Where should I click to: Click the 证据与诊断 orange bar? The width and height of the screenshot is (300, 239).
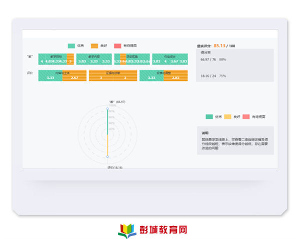[x=113, y=76]
